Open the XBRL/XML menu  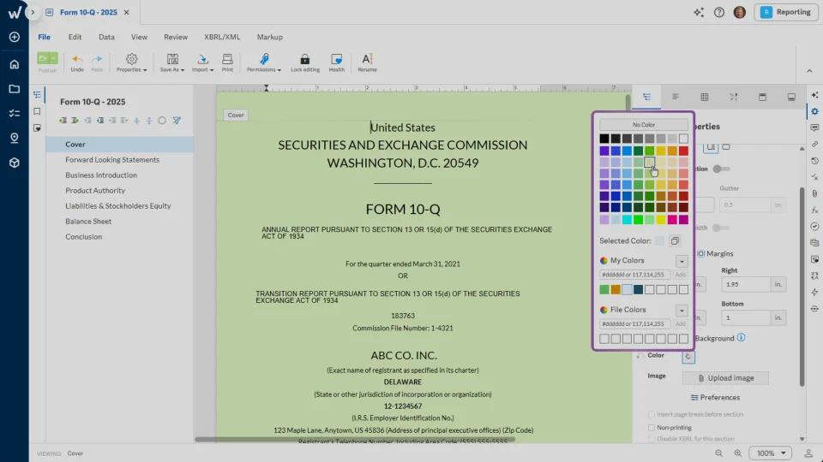coord(221,37)
